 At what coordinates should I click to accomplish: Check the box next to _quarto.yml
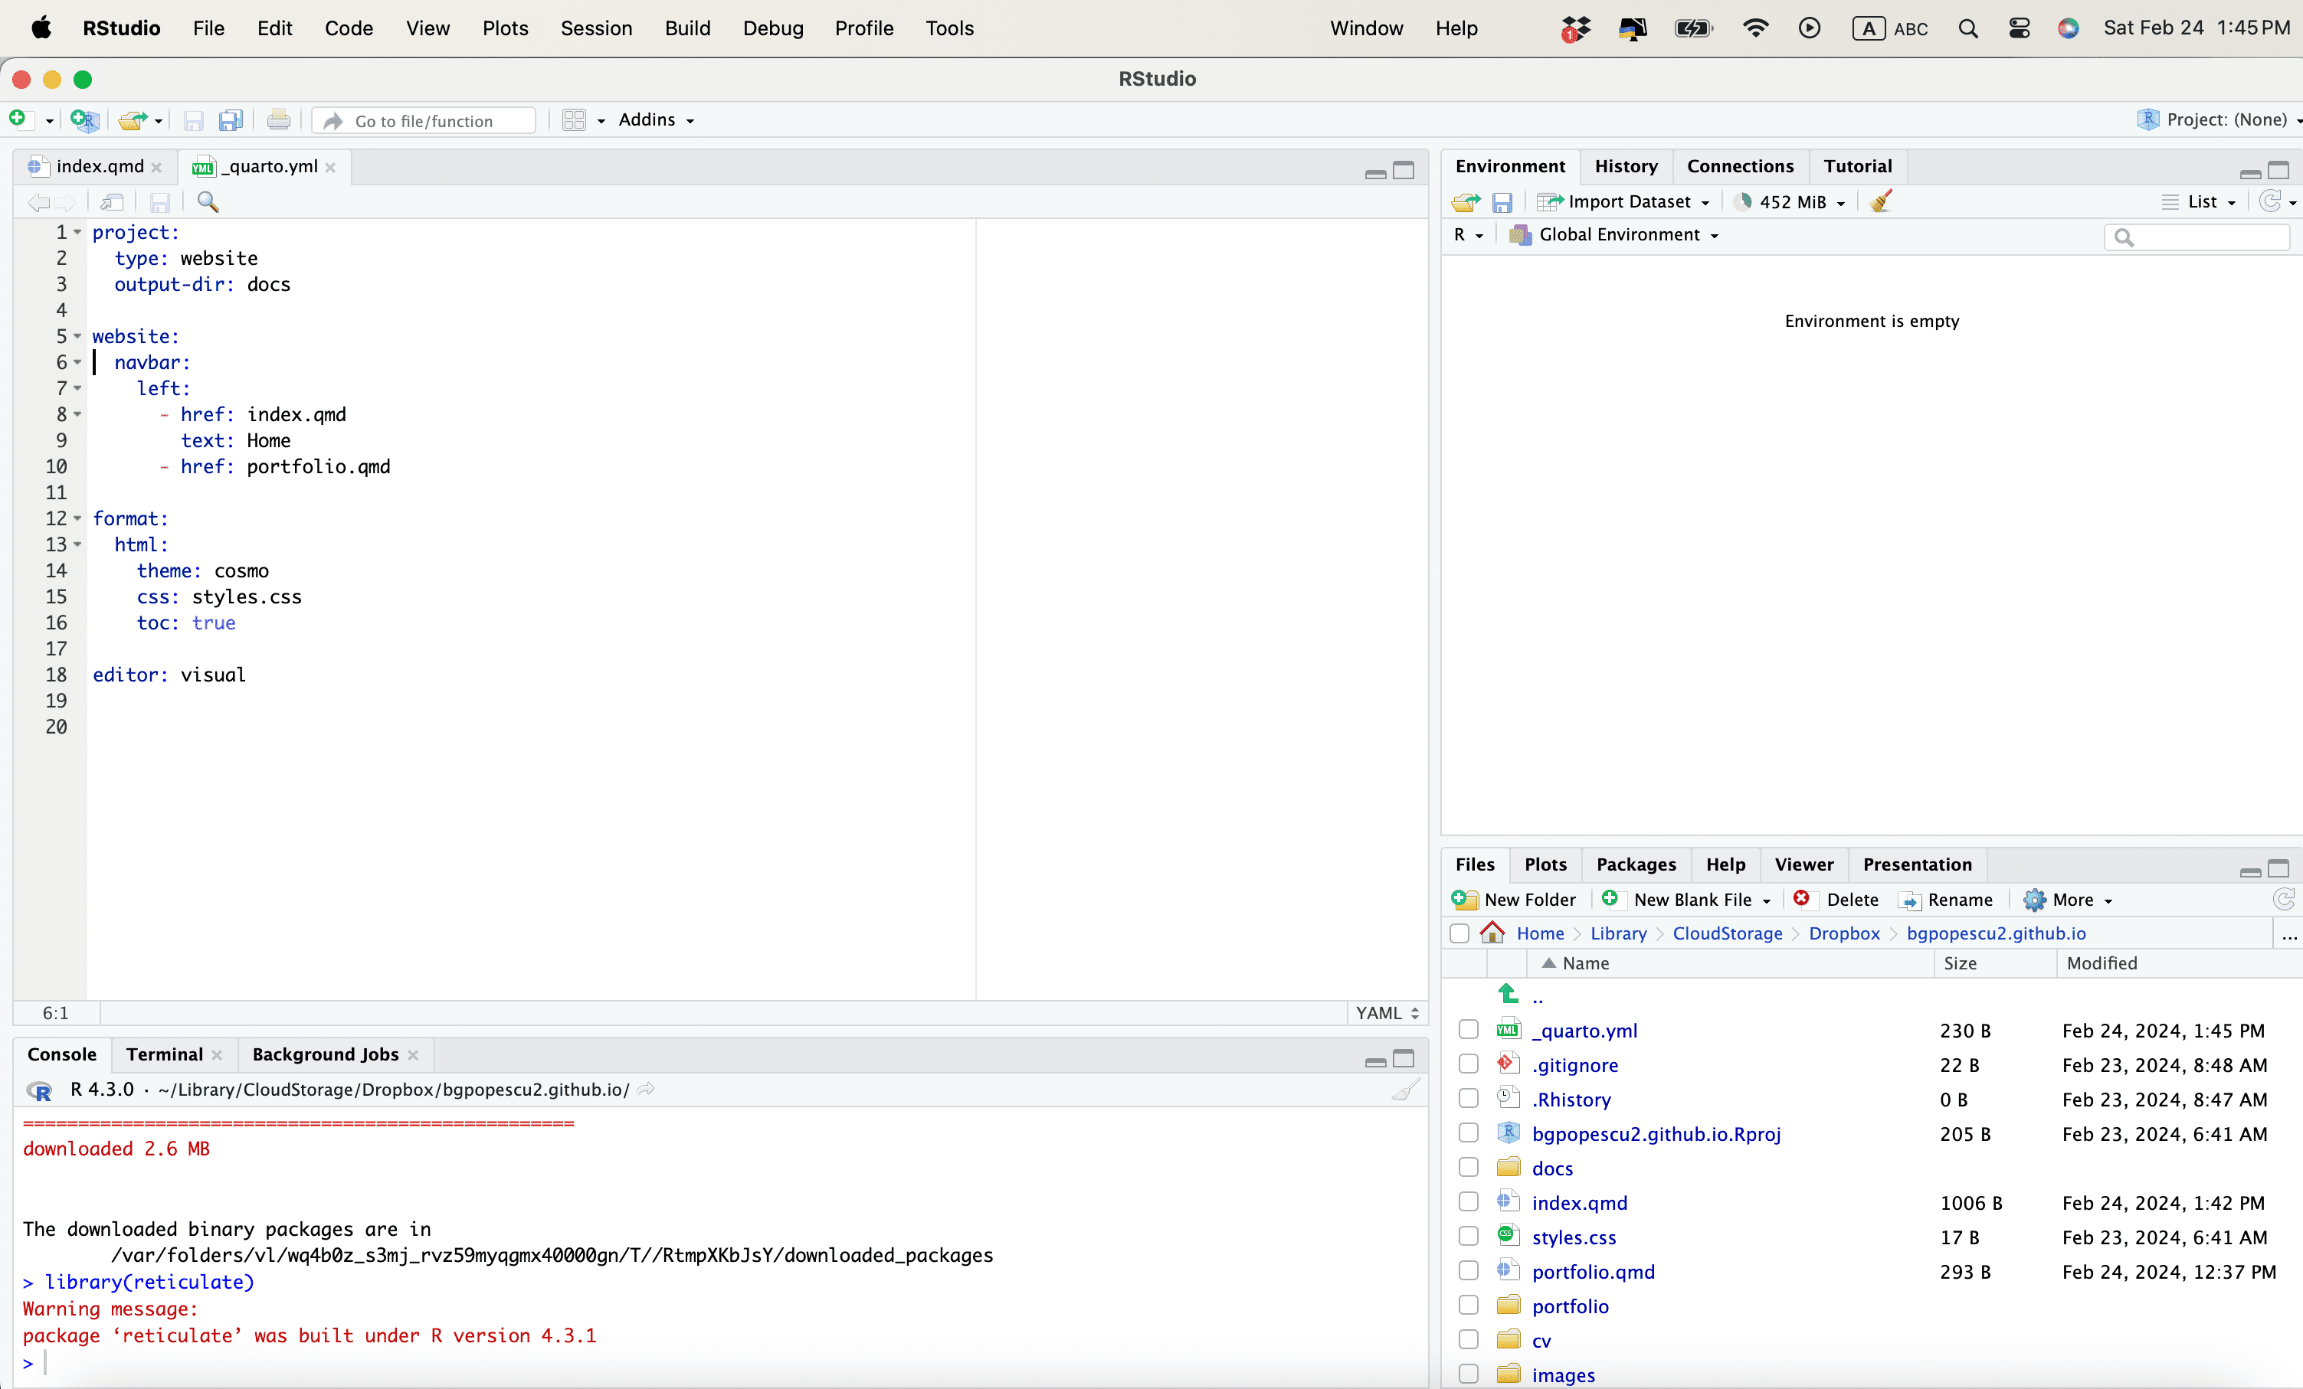tap(1469, 1029)
